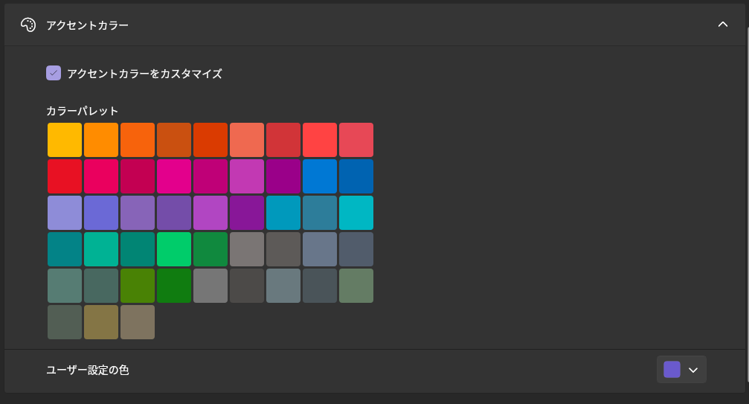Image resolution: width=749 pixels, height=404 pixels.
Task: Click the purple custom color preview square
Action: click(x=672, y=370)
